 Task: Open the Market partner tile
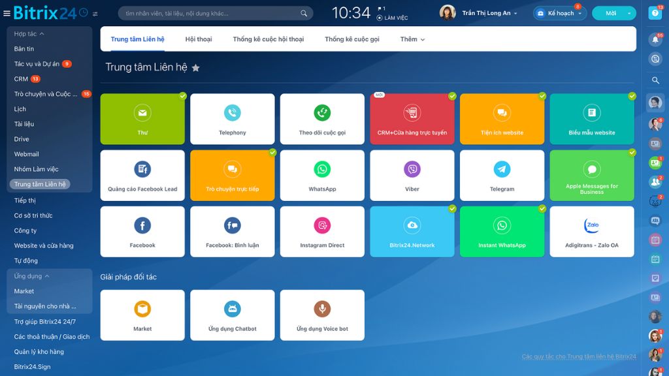(142, 315)
